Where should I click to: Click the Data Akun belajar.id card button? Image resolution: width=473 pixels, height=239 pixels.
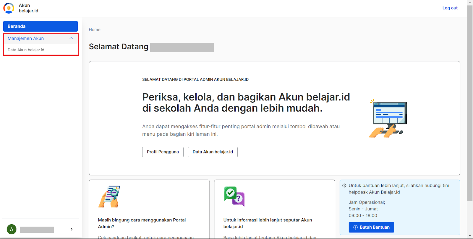tap(213, 152)
